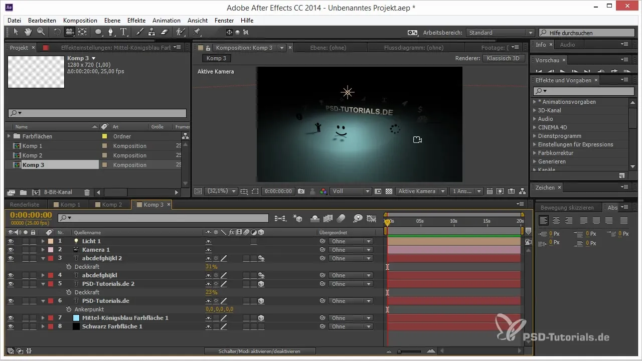Click the fast previews lightning icon
Image resolution: width=642 pixels, height=361 pixels.
tap(500, 192)
